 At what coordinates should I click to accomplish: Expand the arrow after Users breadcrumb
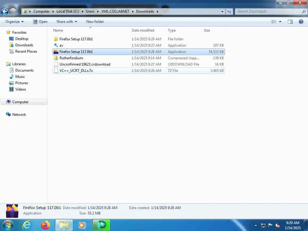point(98,11)
